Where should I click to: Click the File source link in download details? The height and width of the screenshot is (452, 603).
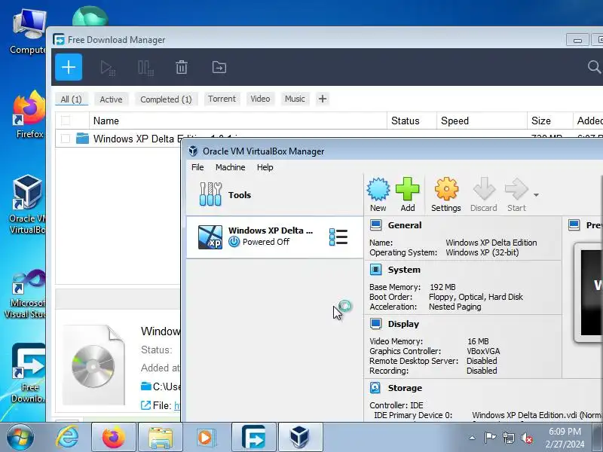[x=177, y=405]
